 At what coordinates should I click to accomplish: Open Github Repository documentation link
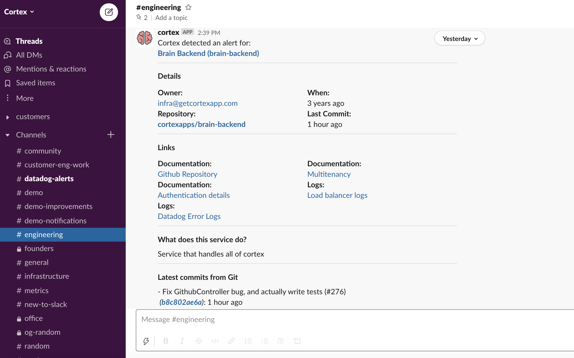pos(187,174)
